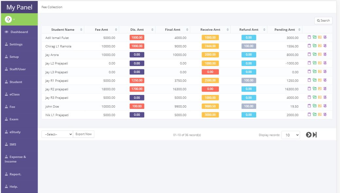Screen dimensions: 340x193
Task: Click the profile avatar logo in green bar
Action: [9, 19]
